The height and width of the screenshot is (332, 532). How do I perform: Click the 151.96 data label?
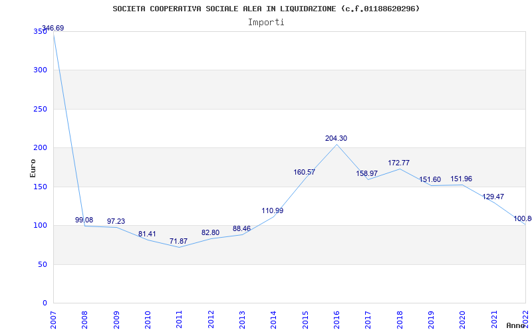click(462, 179)
